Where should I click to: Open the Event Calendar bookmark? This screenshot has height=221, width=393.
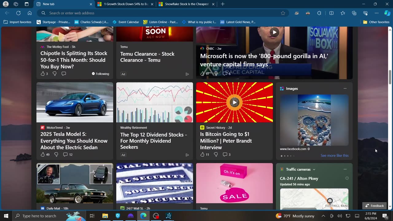point(126,22)
